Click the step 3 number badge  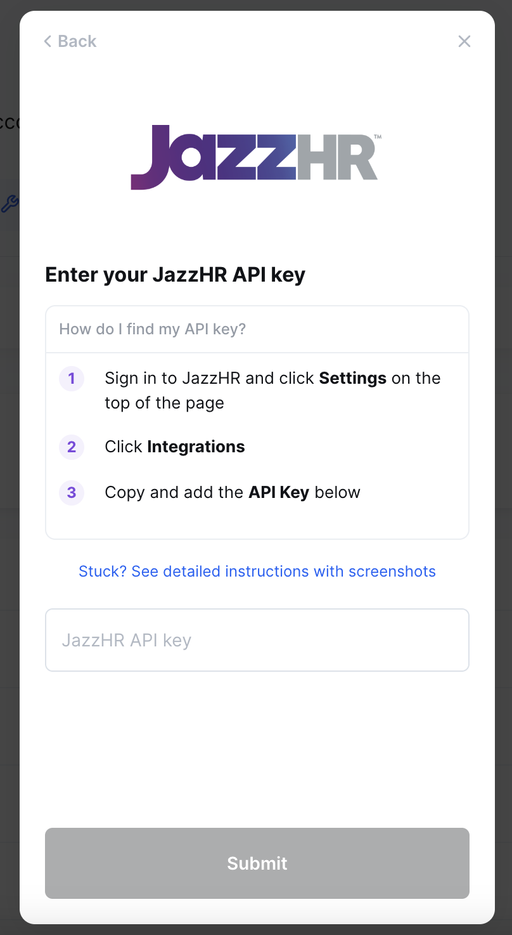(x=72, y=493)
